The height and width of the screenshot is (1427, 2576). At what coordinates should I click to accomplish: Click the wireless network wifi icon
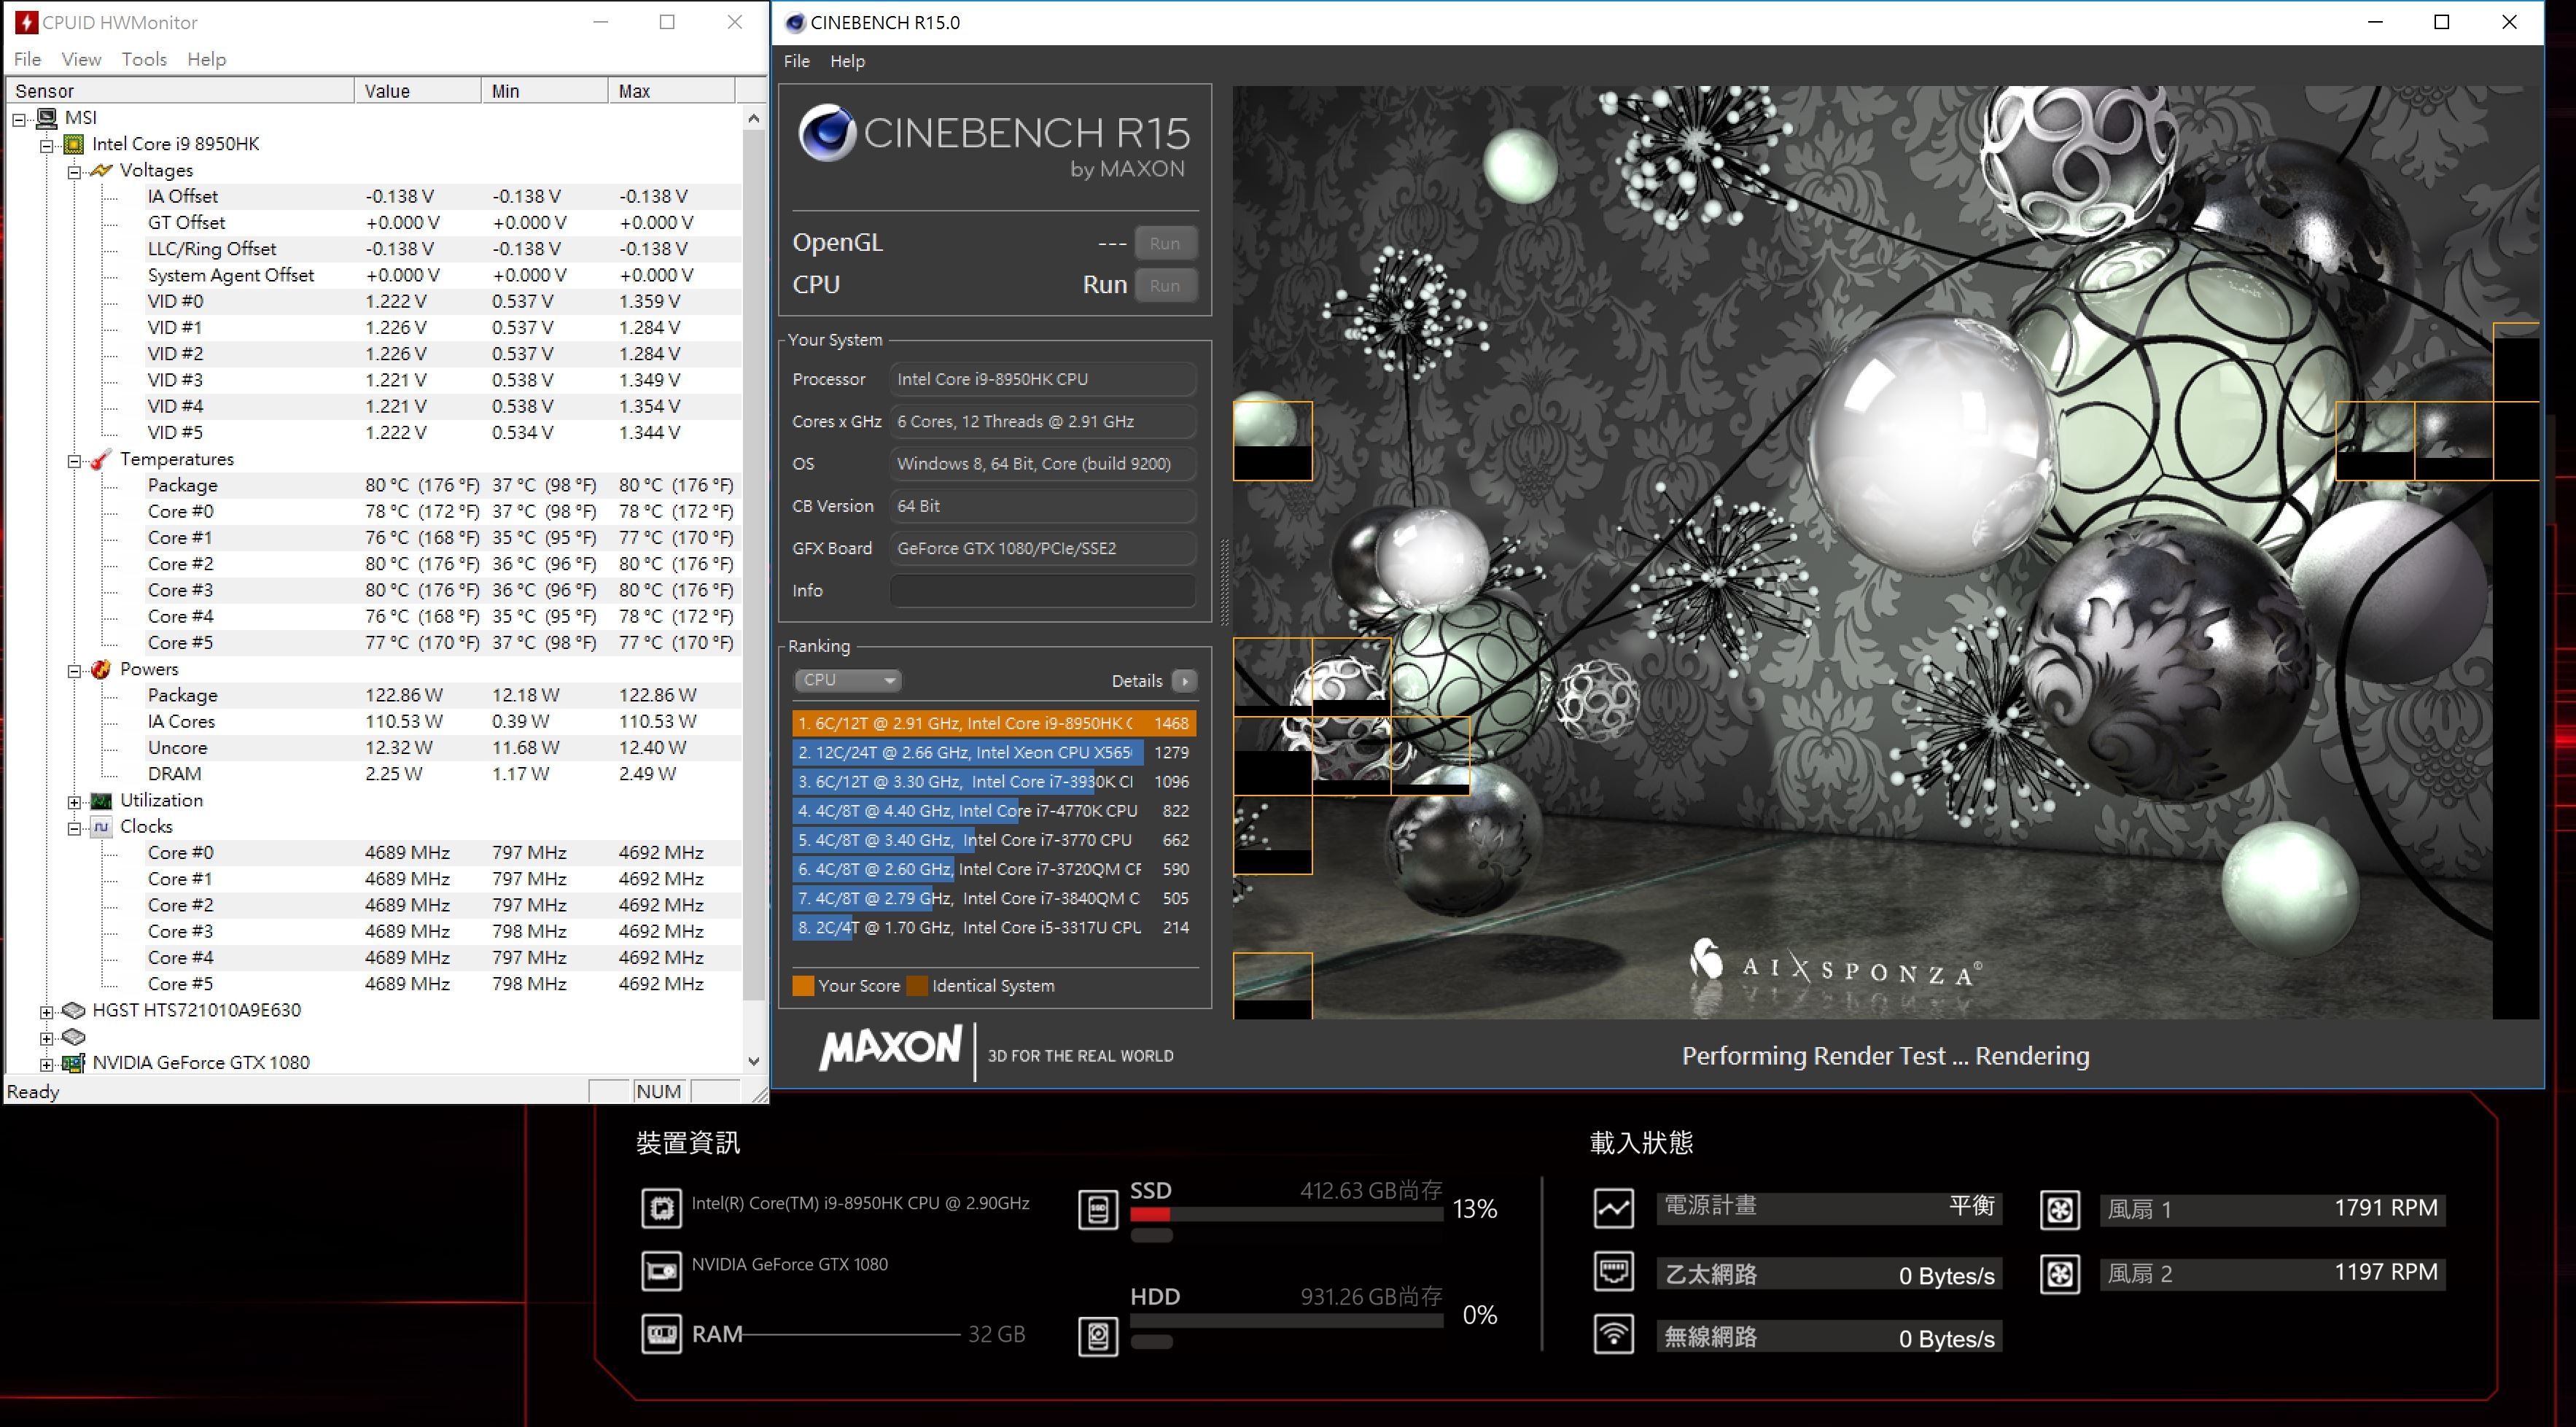[1614, 1335]
